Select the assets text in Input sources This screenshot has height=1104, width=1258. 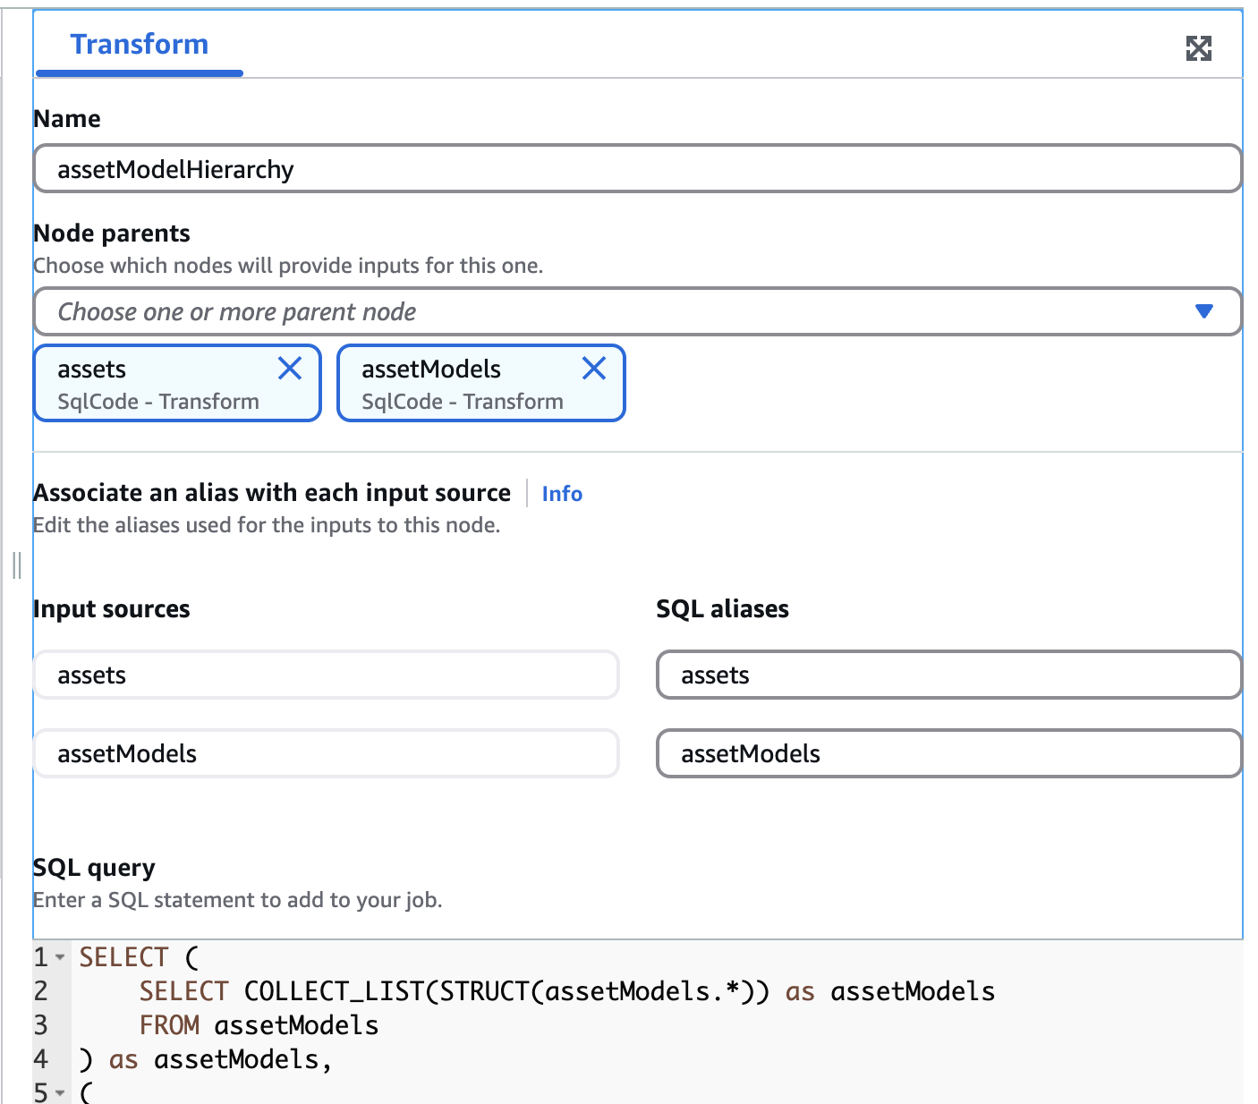click(325, 675)
